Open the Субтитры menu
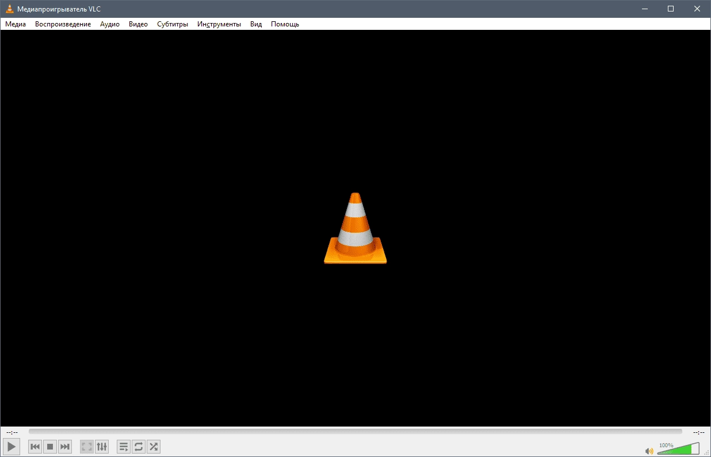 [x=173, y=24]
